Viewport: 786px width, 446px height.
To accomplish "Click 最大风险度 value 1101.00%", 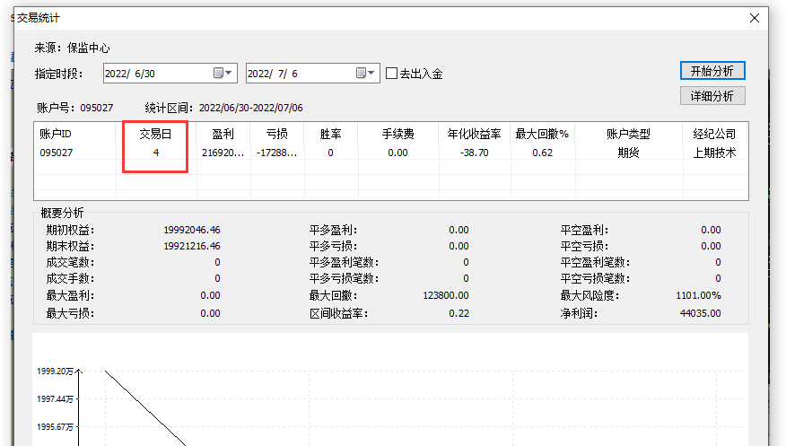I will [x=698, y=295].
